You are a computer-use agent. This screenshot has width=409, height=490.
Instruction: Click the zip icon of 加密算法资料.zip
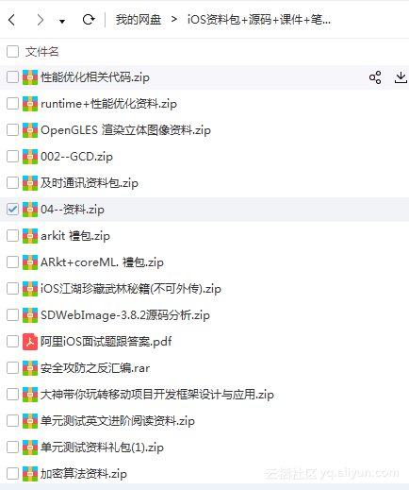tap(30, 474)
